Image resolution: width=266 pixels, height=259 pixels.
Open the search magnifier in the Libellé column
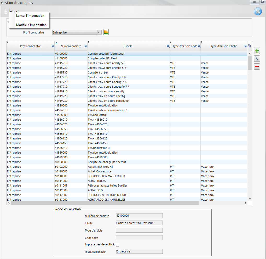168,46
